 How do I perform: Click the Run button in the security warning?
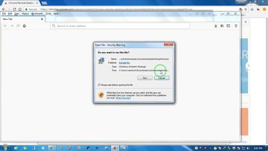click(145, 78)
